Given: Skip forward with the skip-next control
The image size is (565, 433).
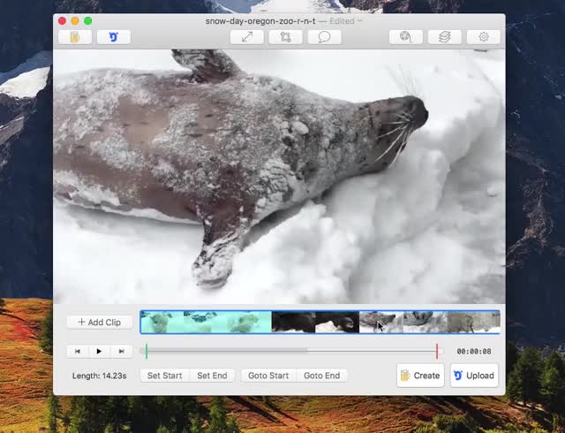Looking at the screenshot, I should pyautogui.click(x=122, y=351).
